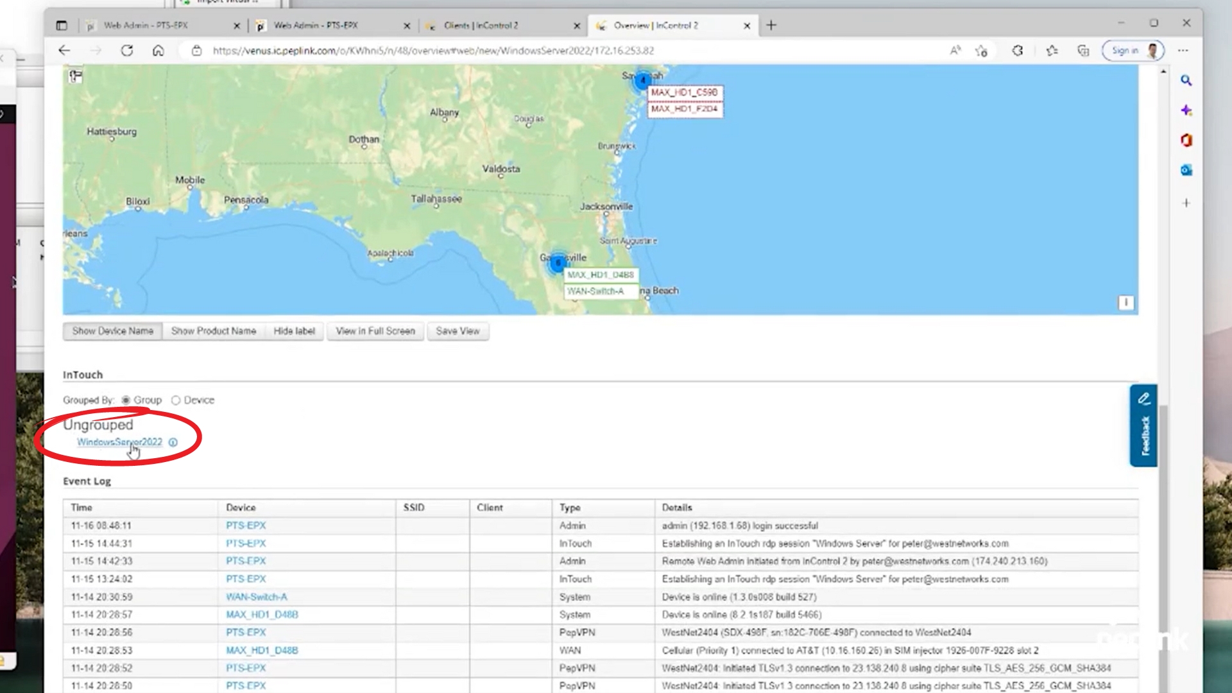Click the browser home icon
Viewport: 1232px width, 693px height.
[x=158, y=51]
